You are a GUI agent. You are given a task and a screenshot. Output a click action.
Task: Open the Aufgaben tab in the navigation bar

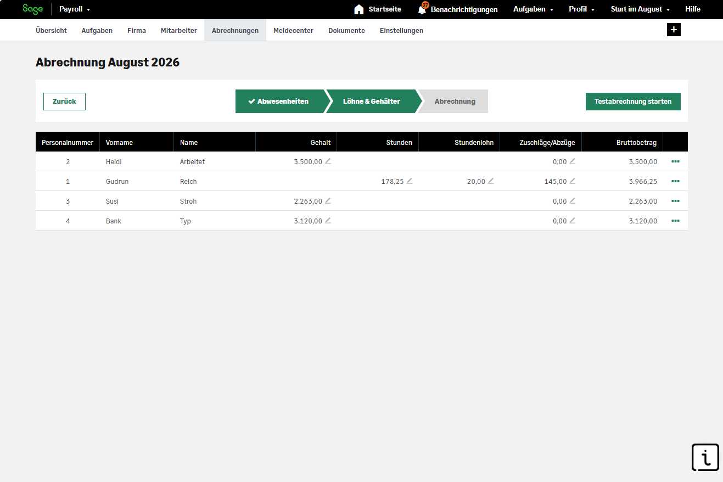tap(97, 31)
